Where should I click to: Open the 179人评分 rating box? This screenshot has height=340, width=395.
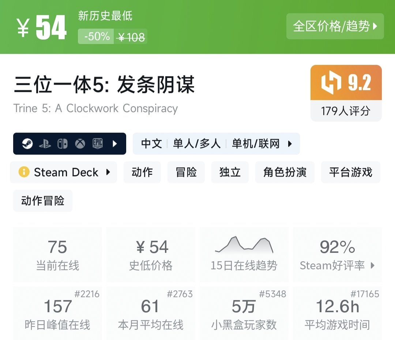point(346,111)
